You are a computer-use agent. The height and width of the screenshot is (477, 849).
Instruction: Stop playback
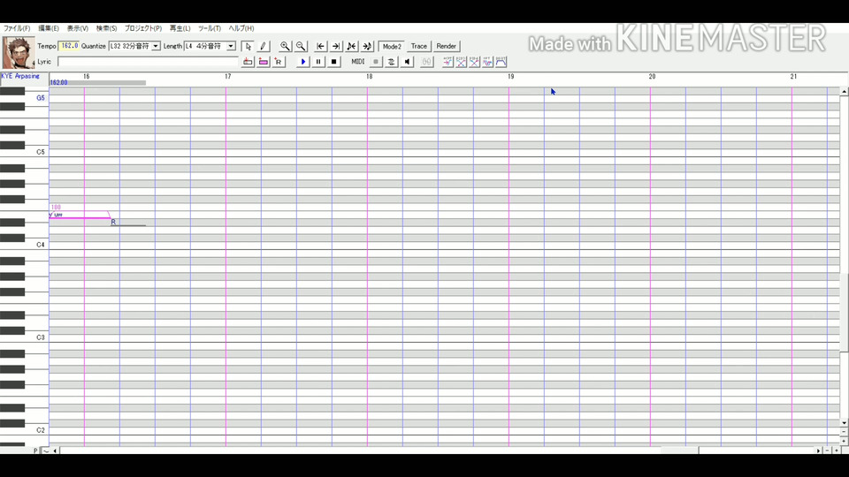tap(334, 62)
